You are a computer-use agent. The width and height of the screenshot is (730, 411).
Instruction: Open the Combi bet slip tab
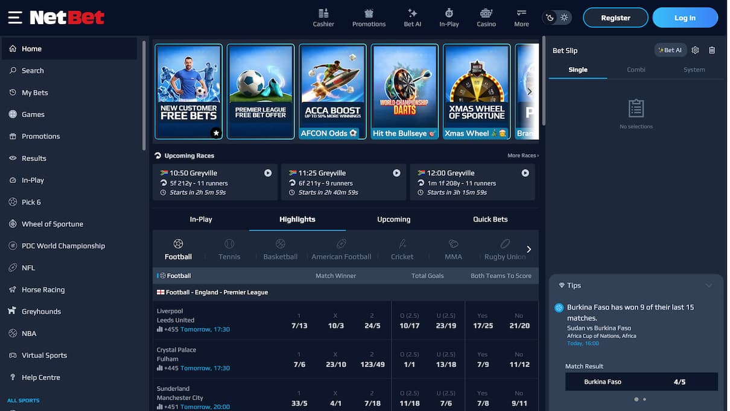(636, 69)
